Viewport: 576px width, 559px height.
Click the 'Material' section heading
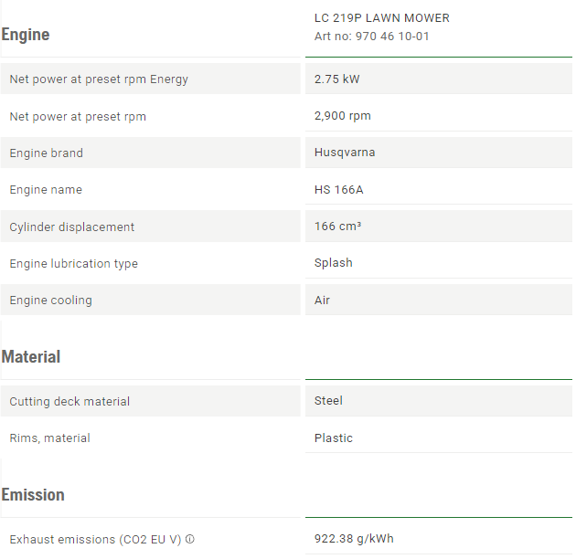31,357
